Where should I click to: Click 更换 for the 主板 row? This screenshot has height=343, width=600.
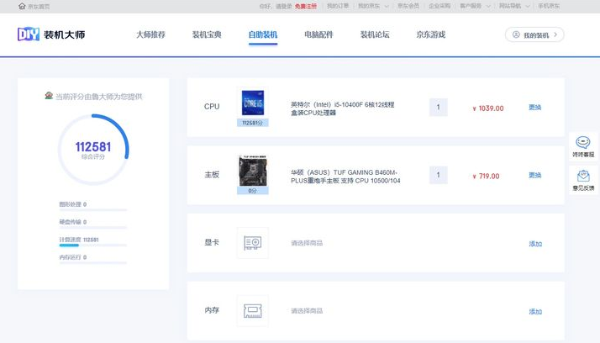click(x=535, y=176)
